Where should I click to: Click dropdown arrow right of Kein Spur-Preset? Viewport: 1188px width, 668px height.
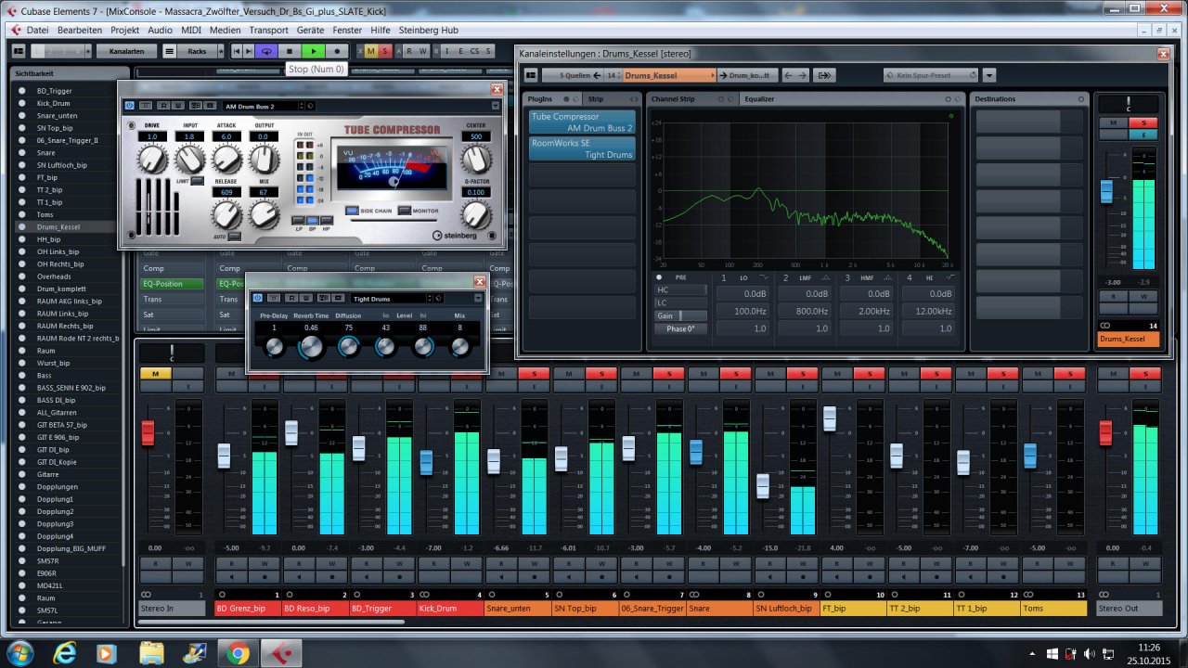click(989, 75)
